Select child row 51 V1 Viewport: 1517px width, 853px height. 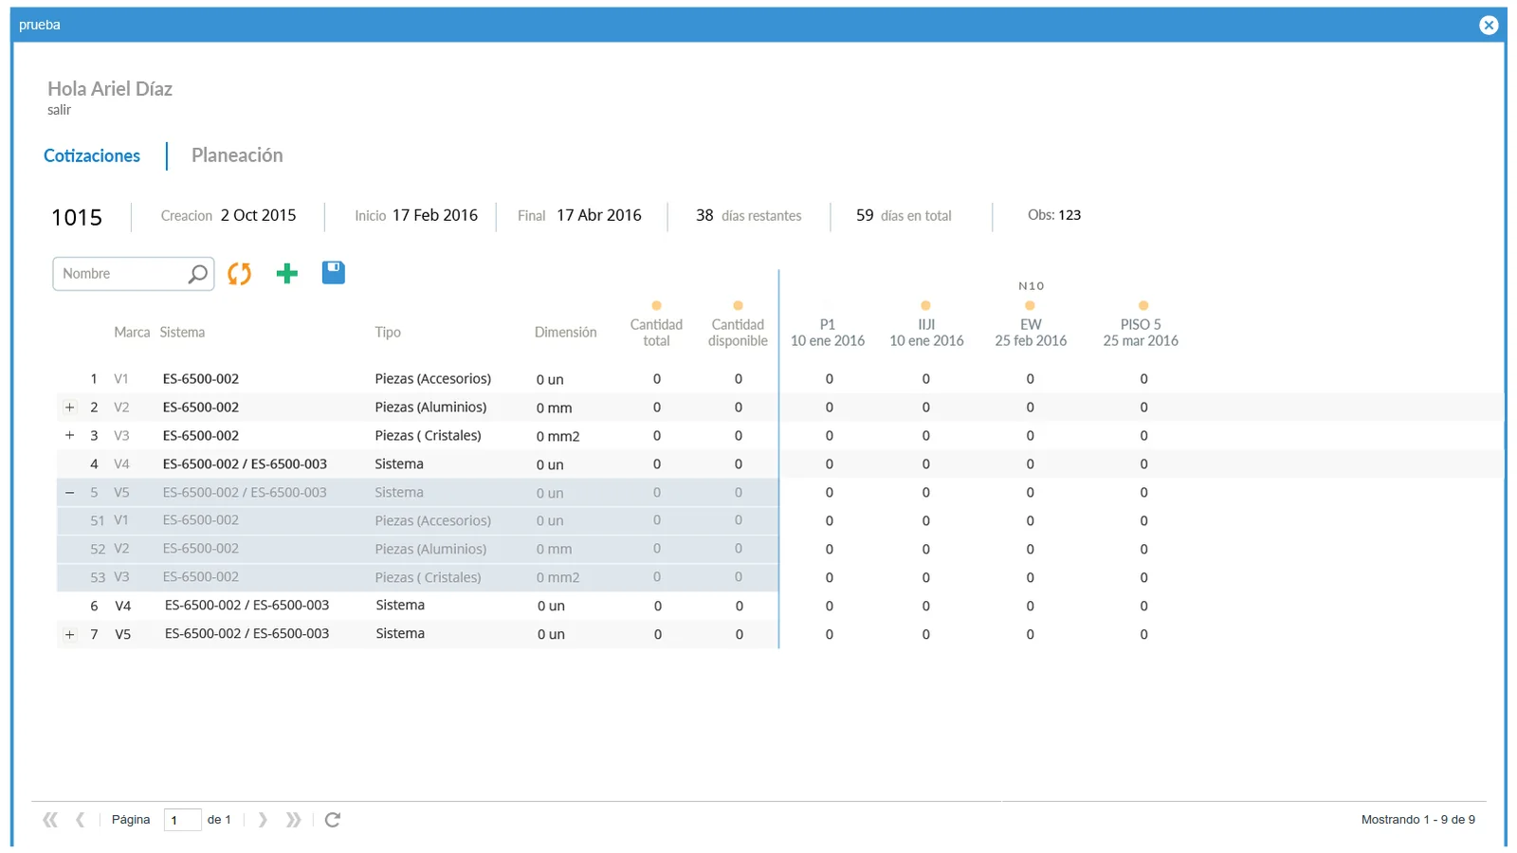(x=417, y=520)
